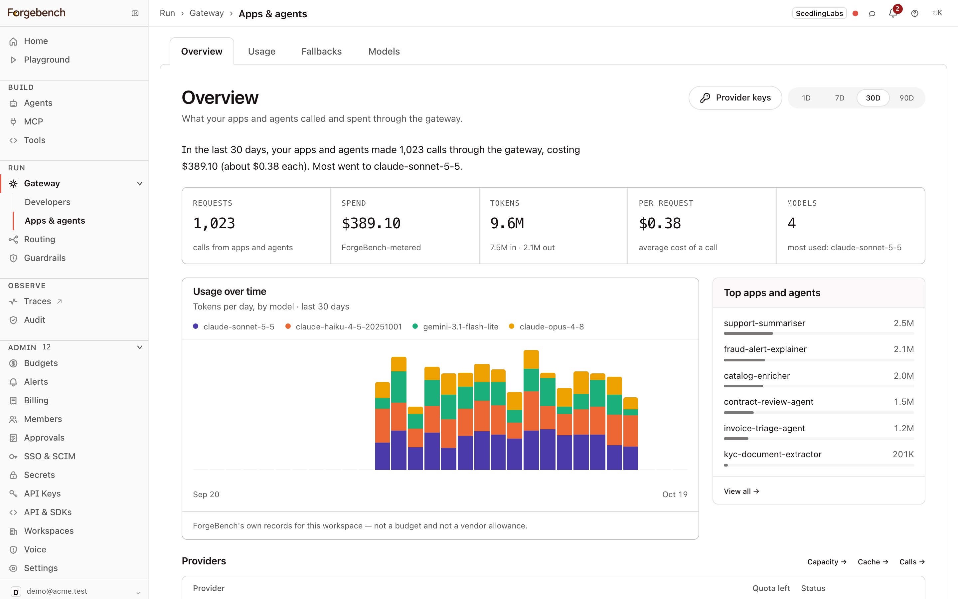Switch to the Fallbacks tab

321,52
